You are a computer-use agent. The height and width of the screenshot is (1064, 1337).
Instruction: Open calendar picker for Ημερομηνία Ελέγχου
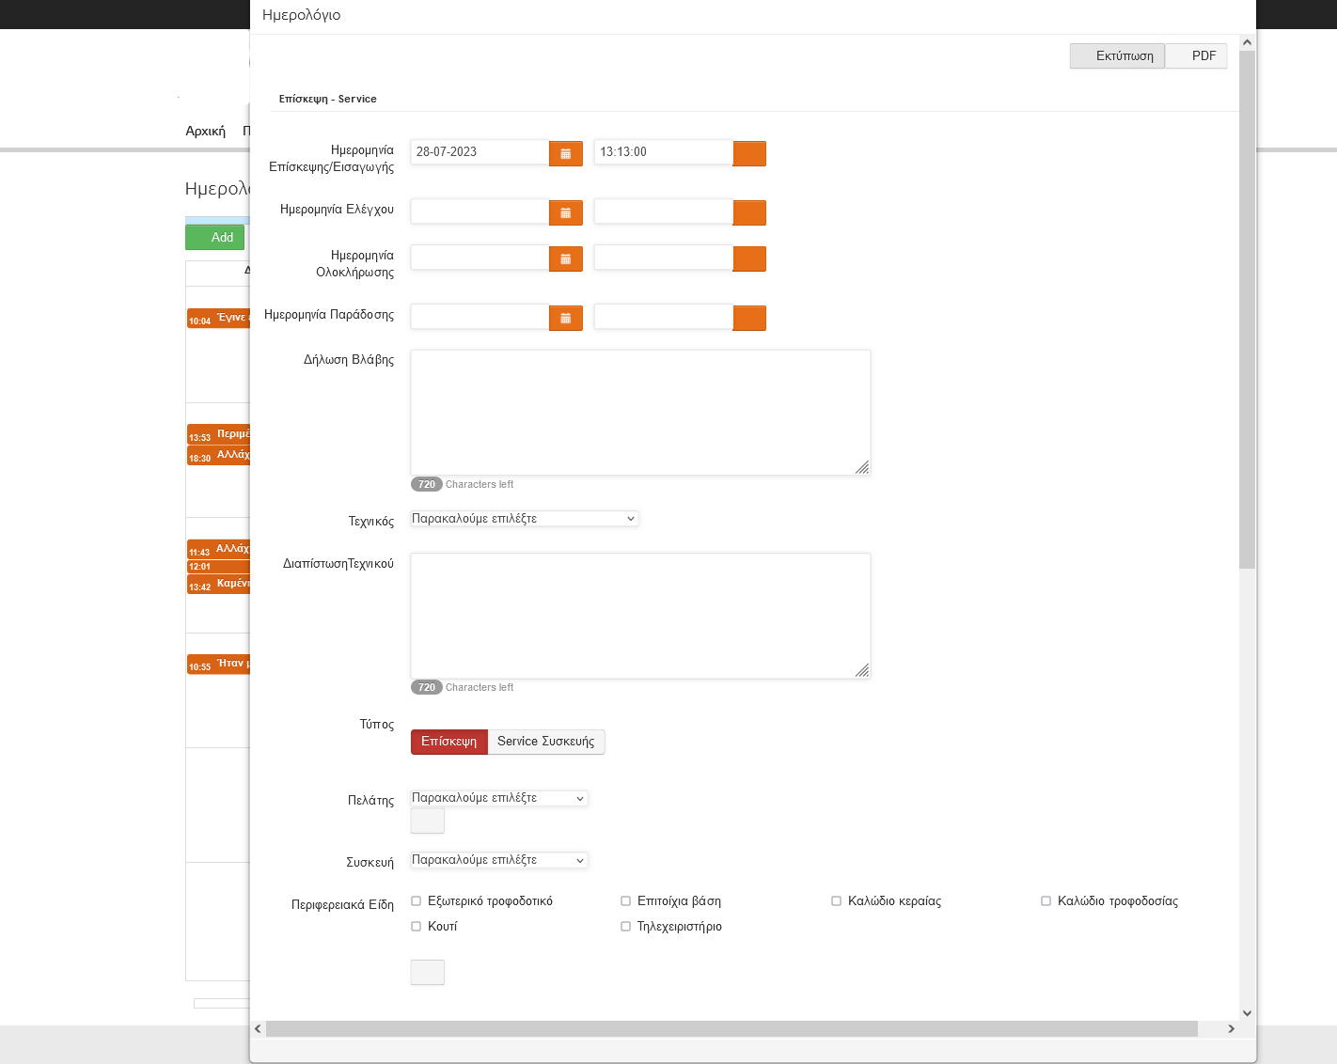(565, 212)
